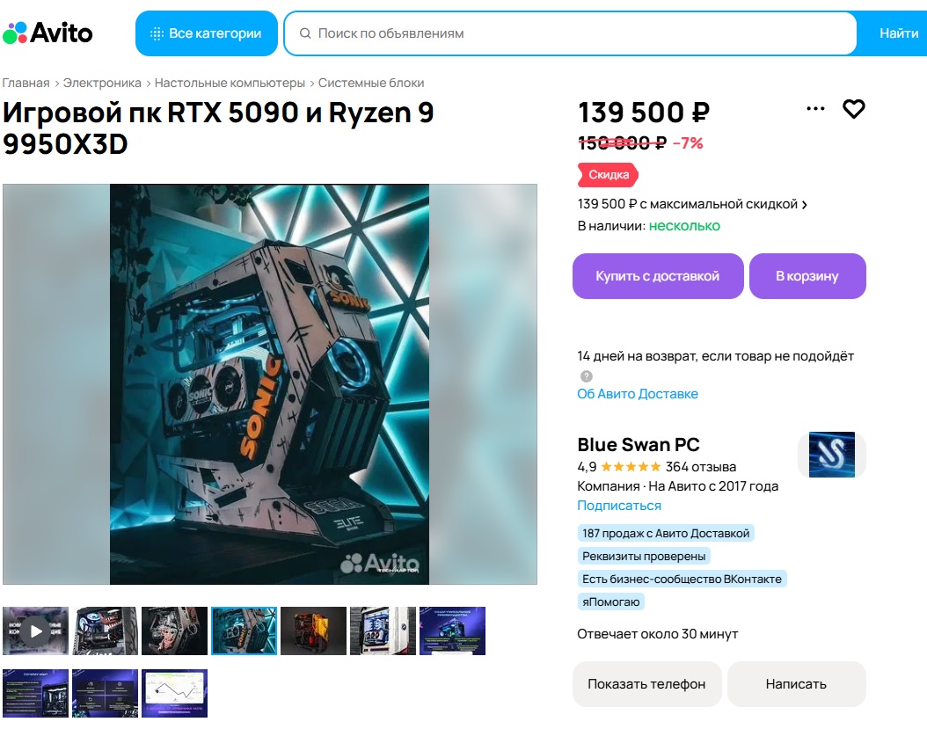The image size is (927, 751).
Task: Click the Avito logo
Action: pyautogui.click(x=47, y=33)
